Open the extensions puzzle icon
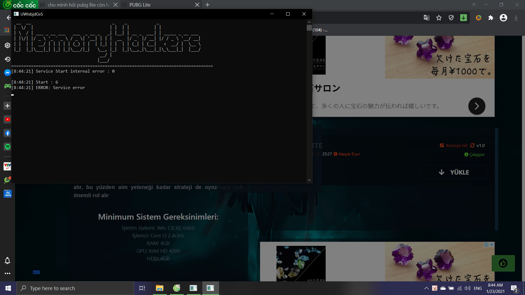The width and height of the screenshot is (525, 295). 491,18
